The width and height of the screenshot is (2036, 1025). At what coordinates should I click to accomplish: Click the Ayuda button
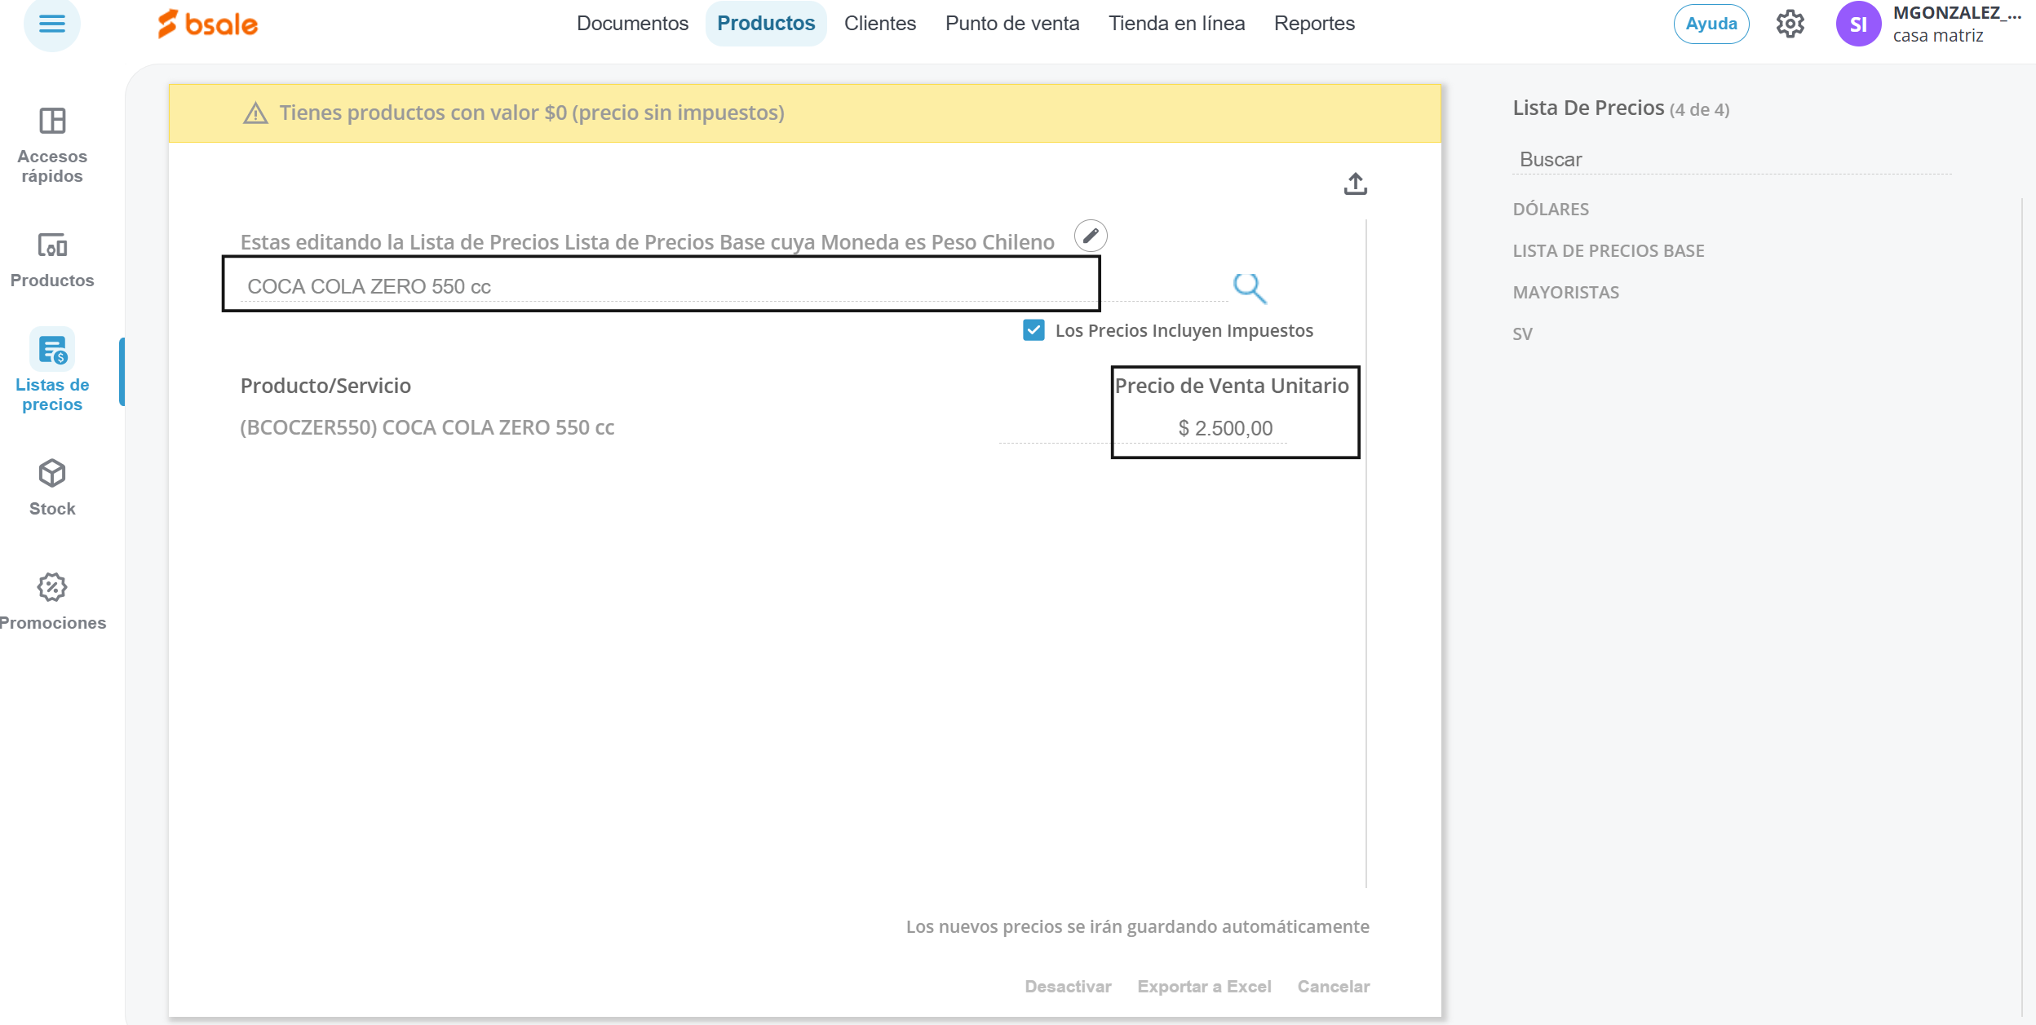coord(1711,24)
